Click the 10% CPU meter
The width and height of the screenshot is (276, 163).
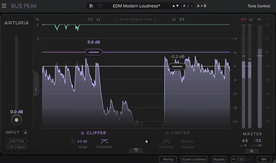coord(264,159)
